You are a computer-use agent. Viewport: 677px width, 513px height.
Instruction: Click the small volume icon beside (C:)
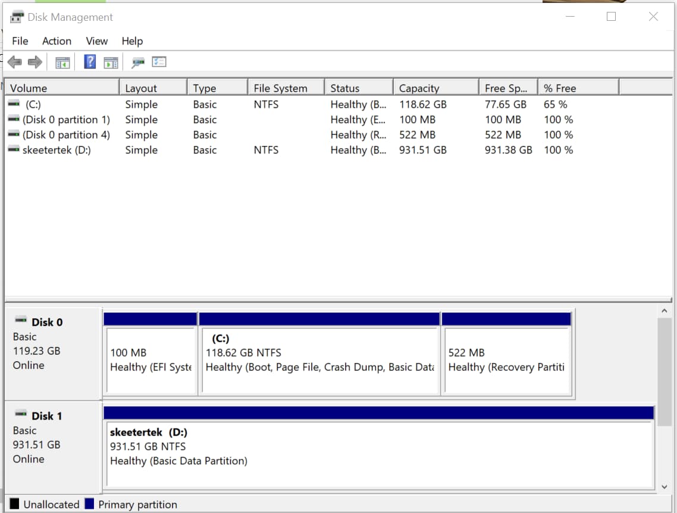click(x=13, y=104)
